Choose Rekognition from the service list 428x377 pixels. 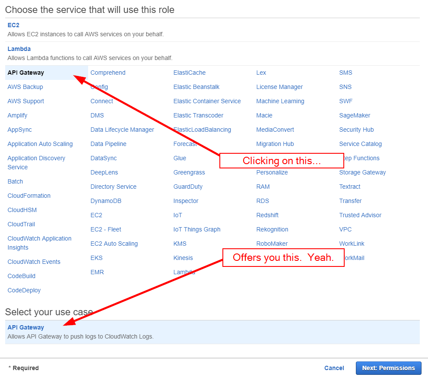point(272,229)
